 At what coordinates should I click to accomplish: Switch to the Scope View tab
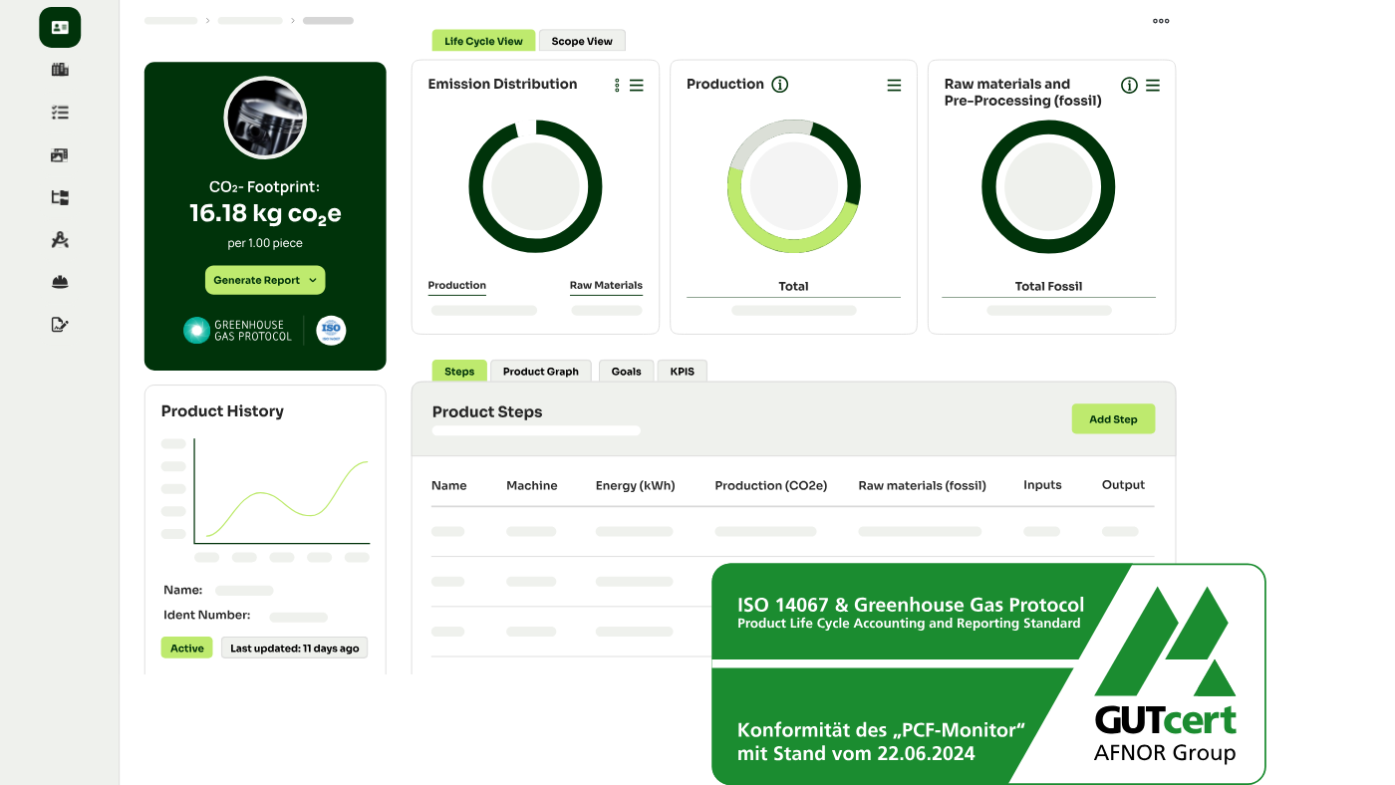[x=582, y=41]
